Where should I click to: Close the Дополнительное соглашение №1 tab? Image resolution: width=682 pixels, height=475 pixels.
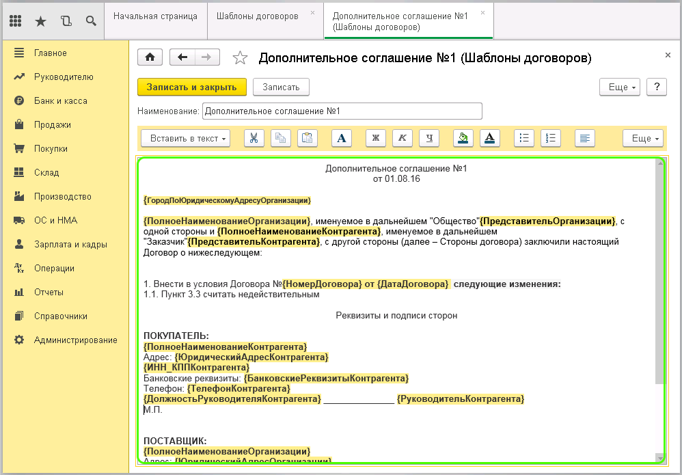[482, 13]
